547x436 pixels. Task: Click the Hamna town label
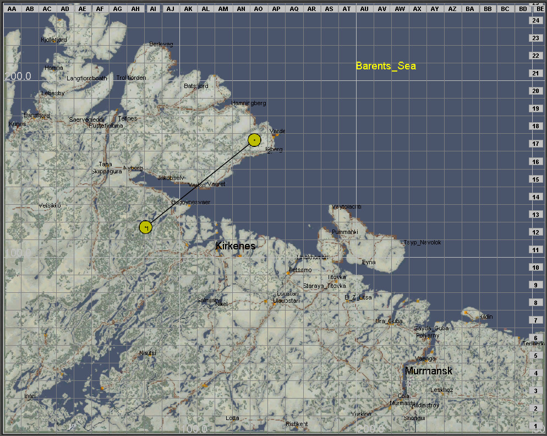54,68
